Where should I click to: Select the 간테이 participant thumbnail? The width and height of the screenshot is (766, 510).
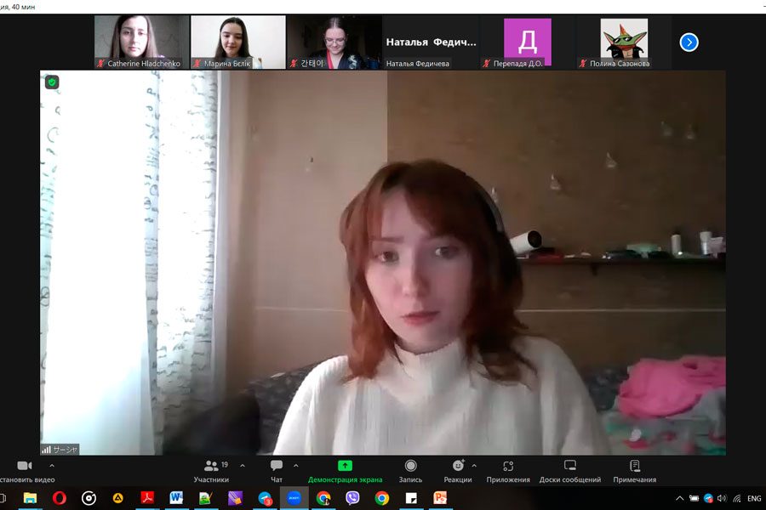(x=334, y=42)
